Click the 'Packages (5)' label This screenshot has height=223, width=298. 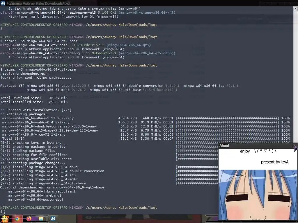click(x=12, y=86)
